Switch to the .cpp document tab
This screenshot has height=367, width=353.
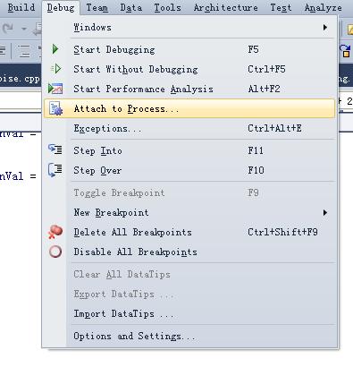(x=20, y=79)
